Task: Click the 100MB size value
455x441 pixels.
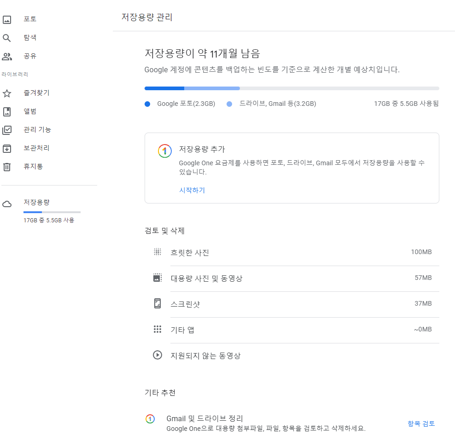Action: pyautogui.click(x=421, y=252)
